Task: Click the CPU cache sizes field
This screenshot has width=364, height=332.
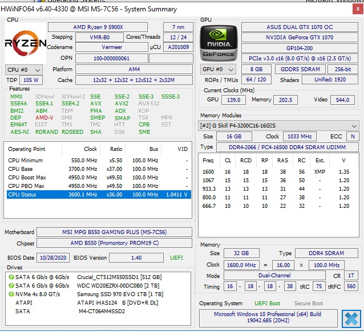Action: click(134, 80)
